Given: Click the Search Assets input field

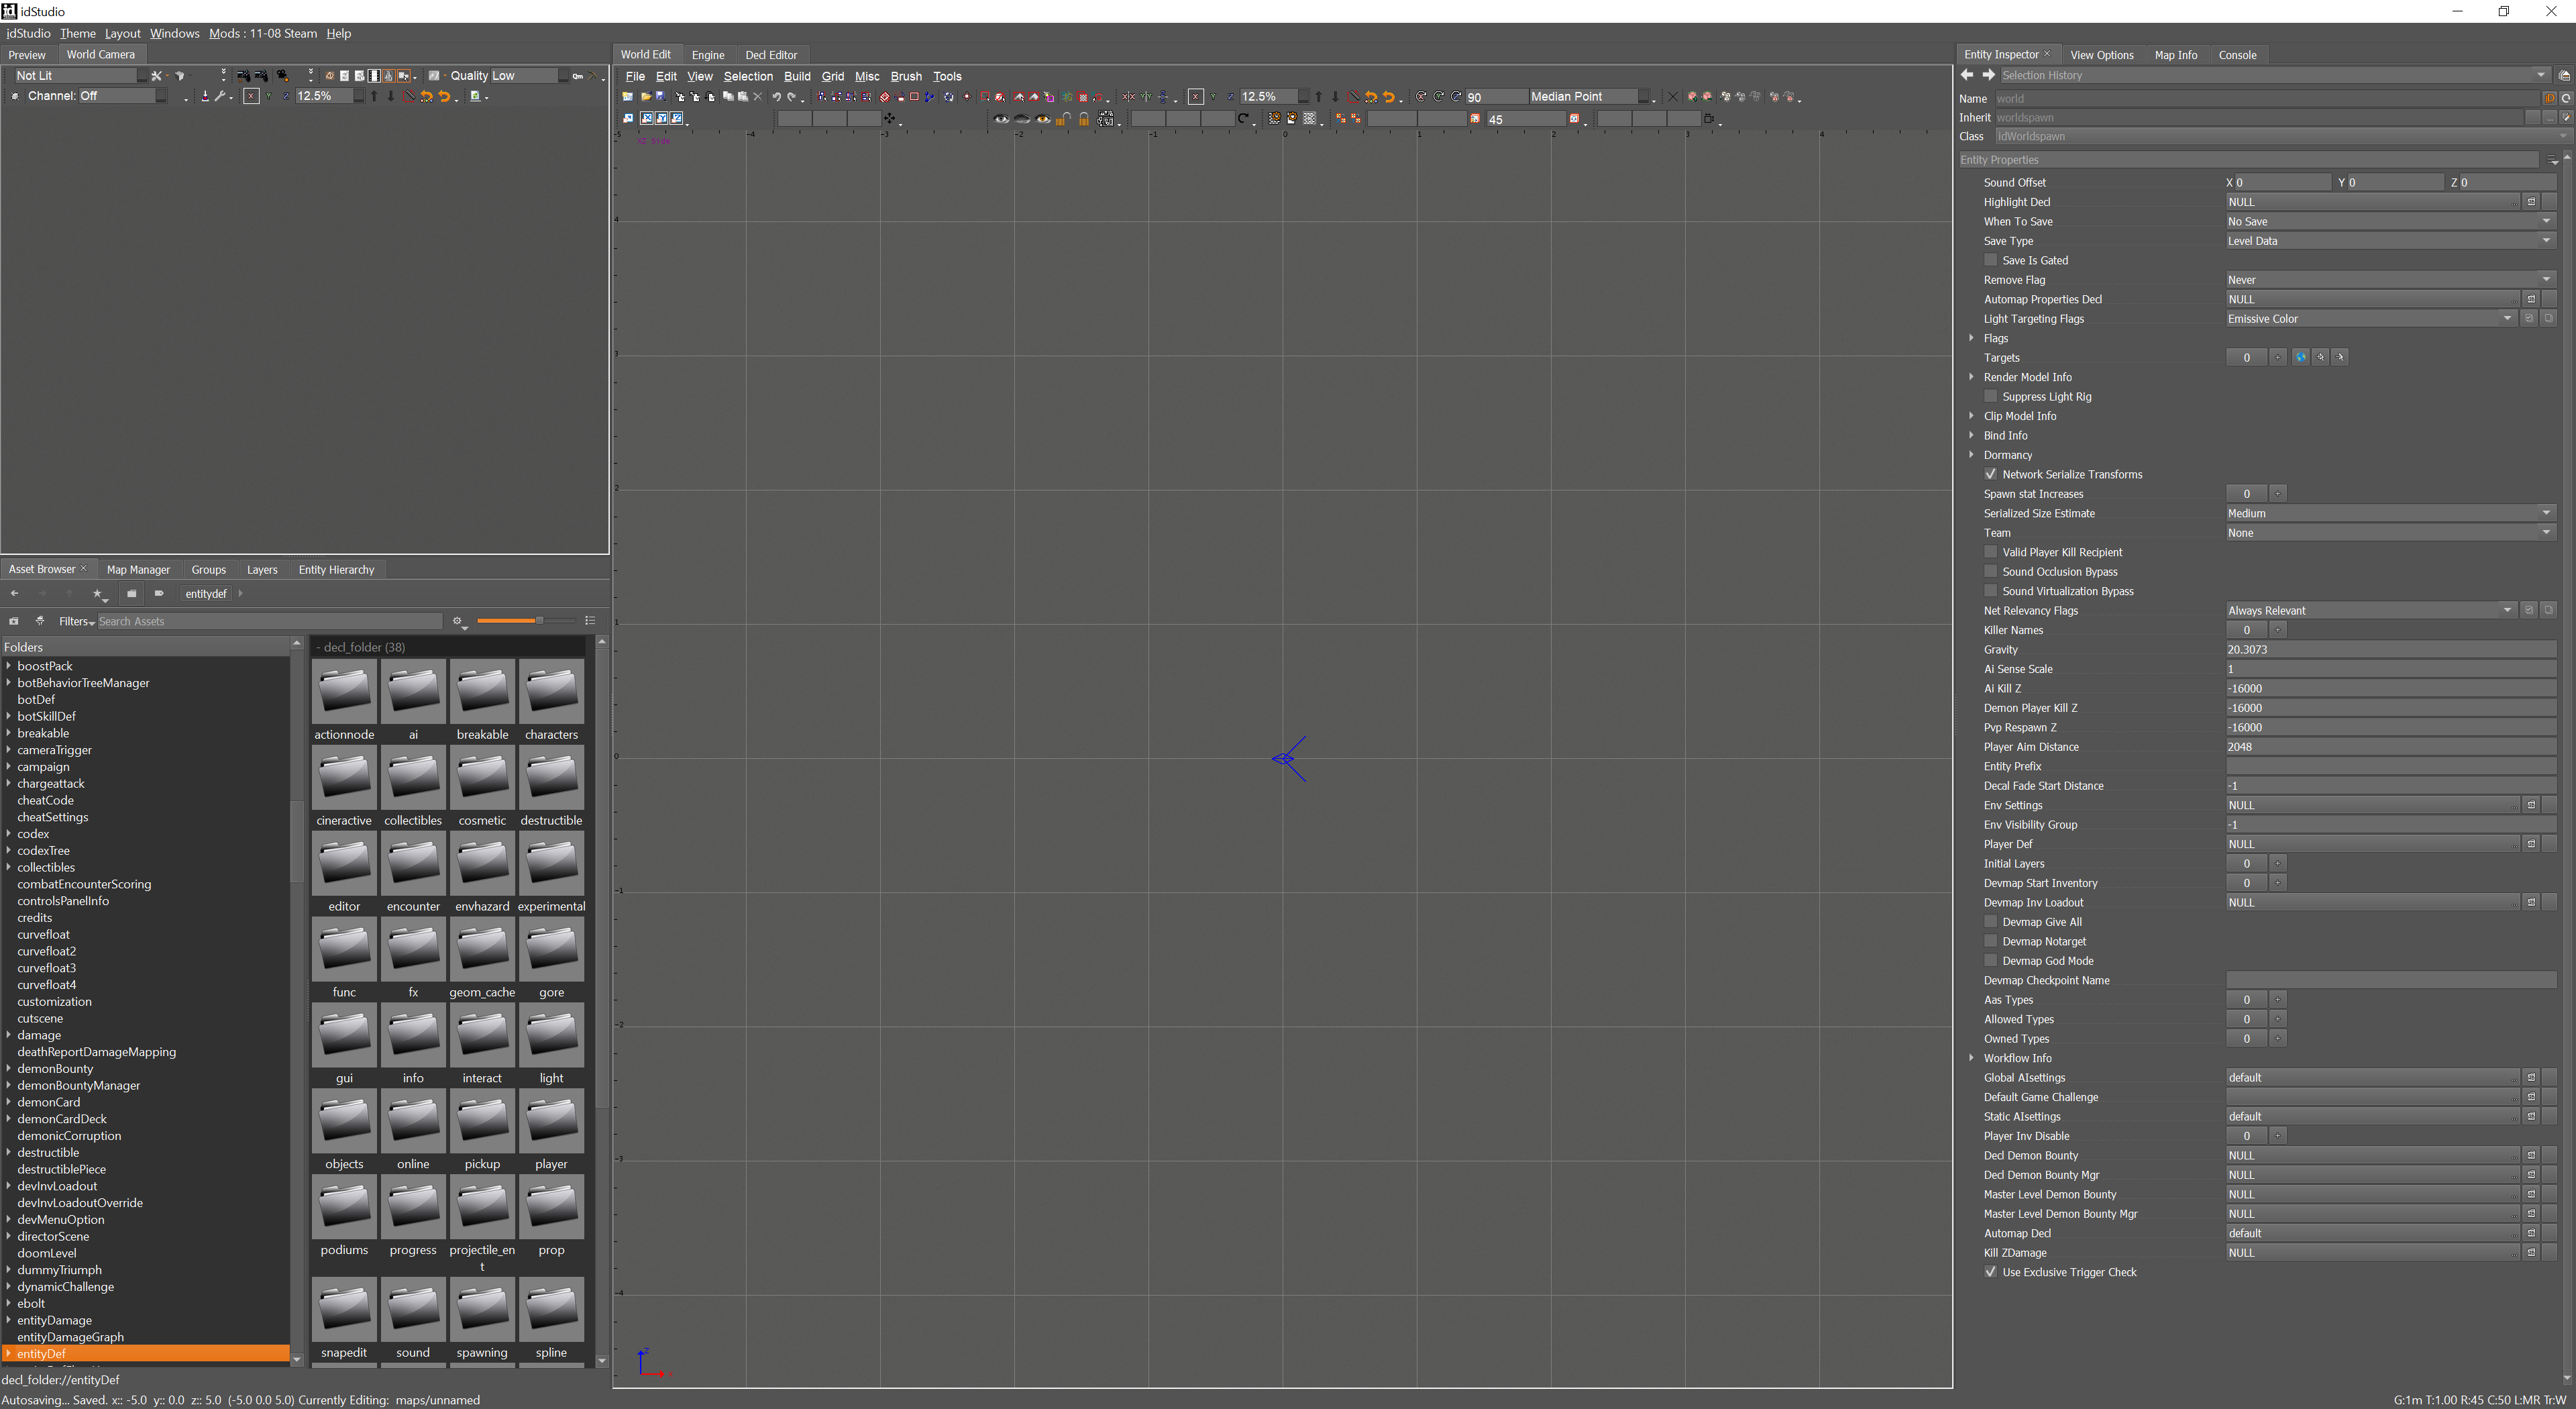Looking at the screenshot, I should tap(269, 622).
